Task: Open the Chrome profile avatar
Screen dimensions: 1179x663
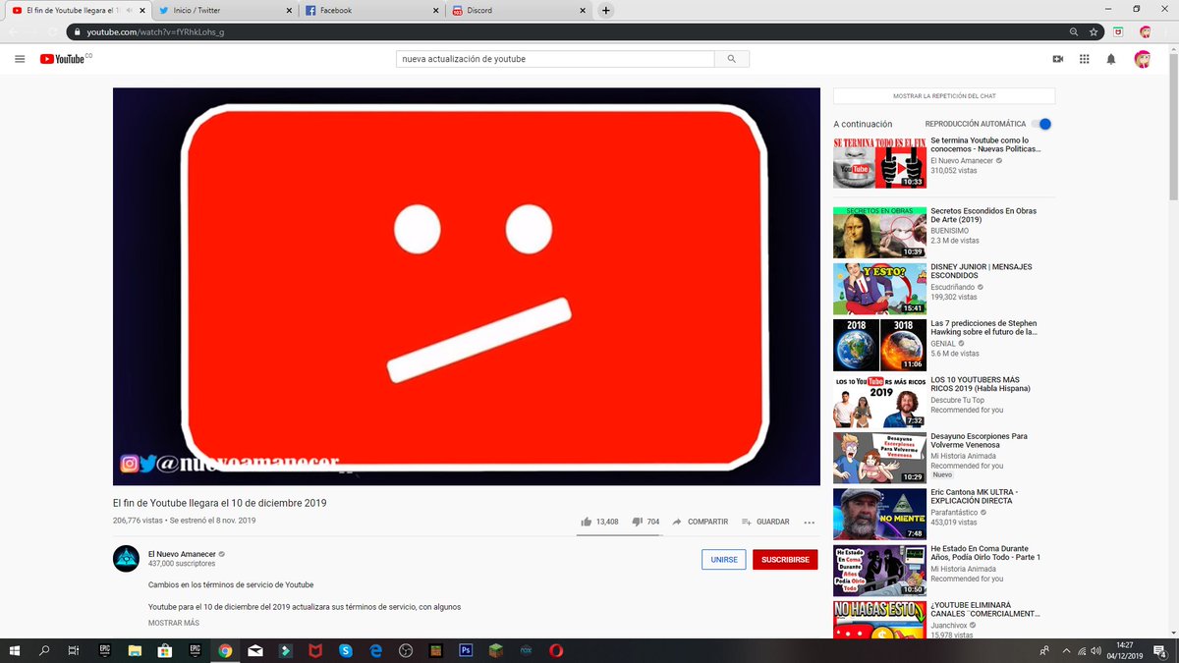Action: click(1145, 31)
